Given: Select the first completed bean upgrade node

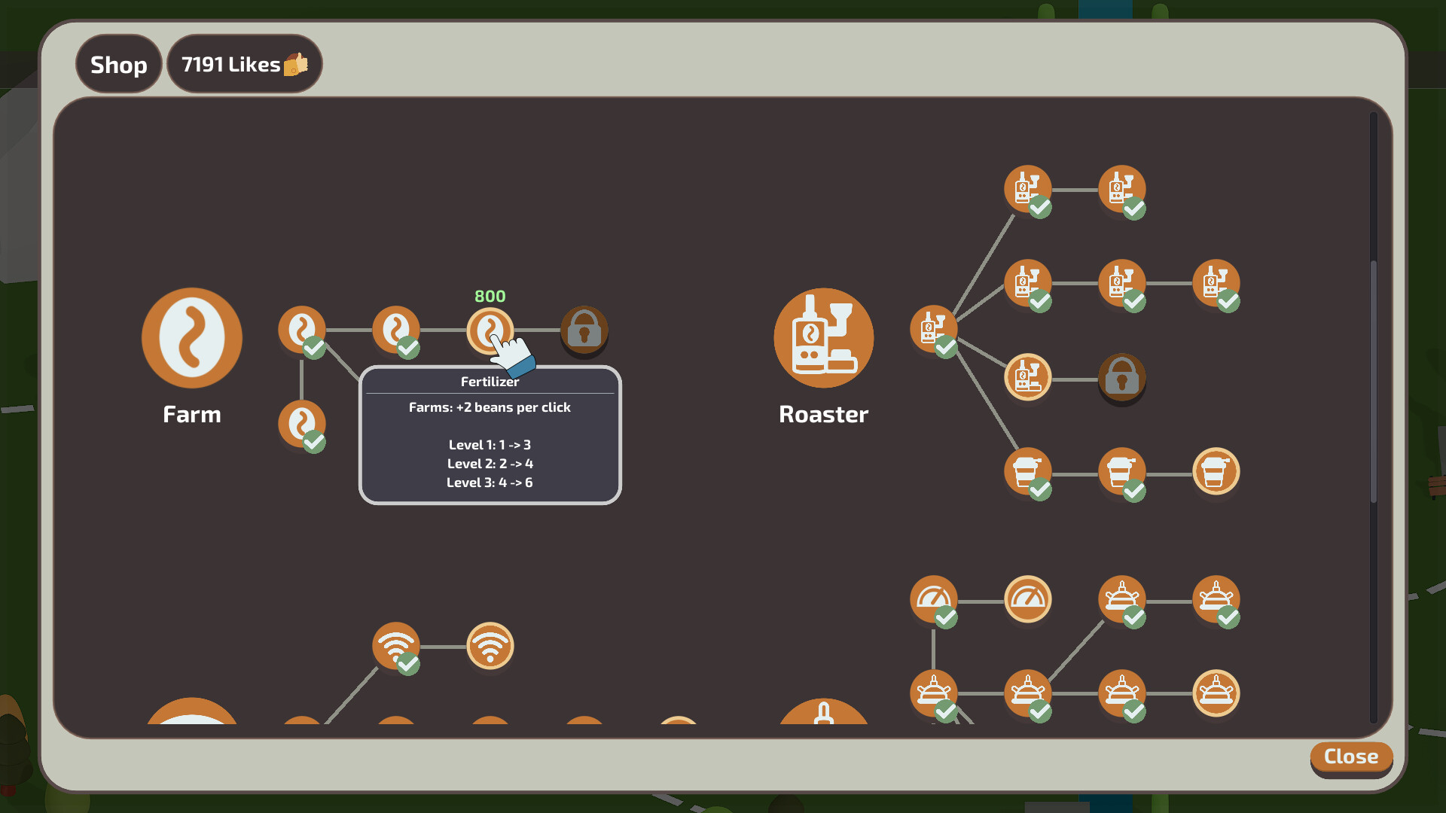Looking at the screenshot, I should coord(301,329).
